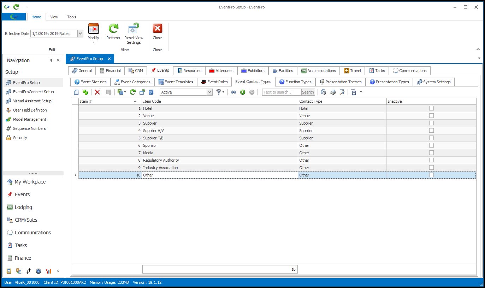
Task: Open the Active filter combo box
Action: point(209,92)
